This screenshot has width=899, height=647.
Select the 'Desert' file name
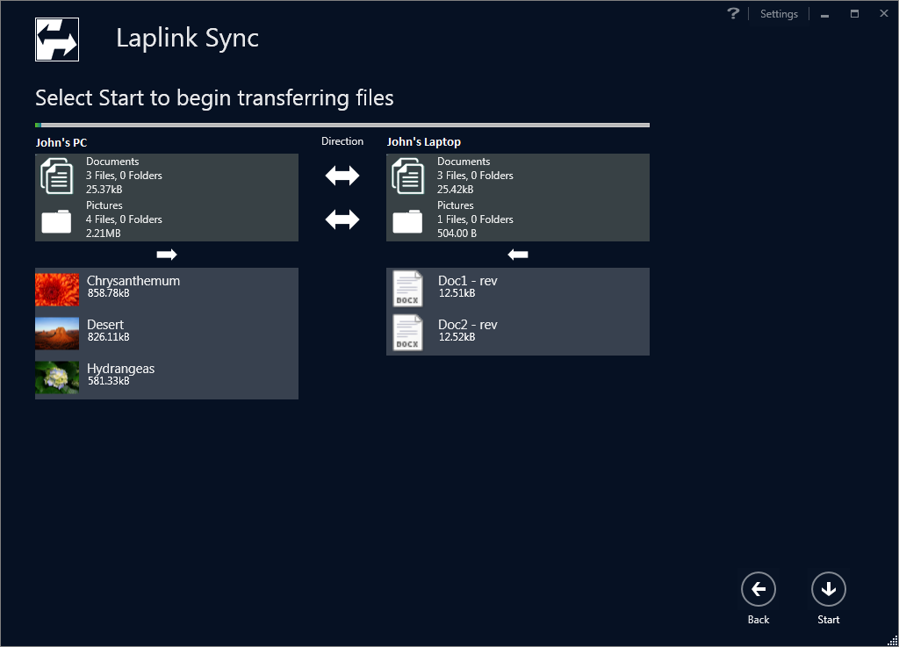(x=105, y=324)
